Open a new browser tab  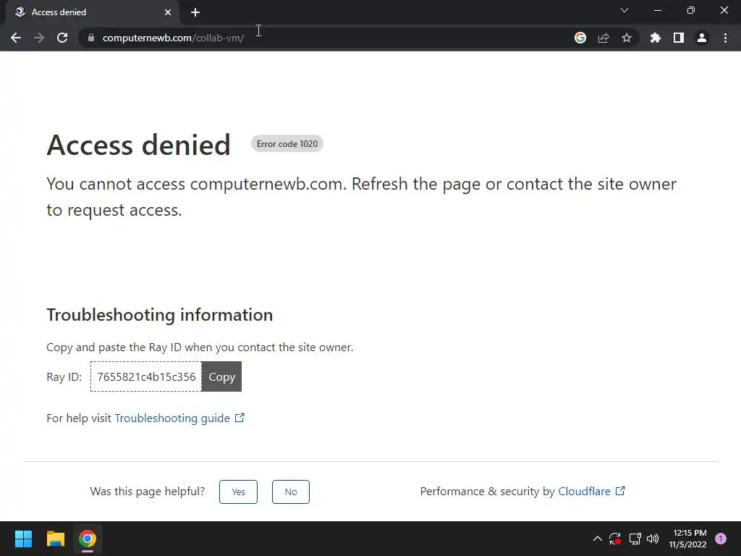click(195, 12)
